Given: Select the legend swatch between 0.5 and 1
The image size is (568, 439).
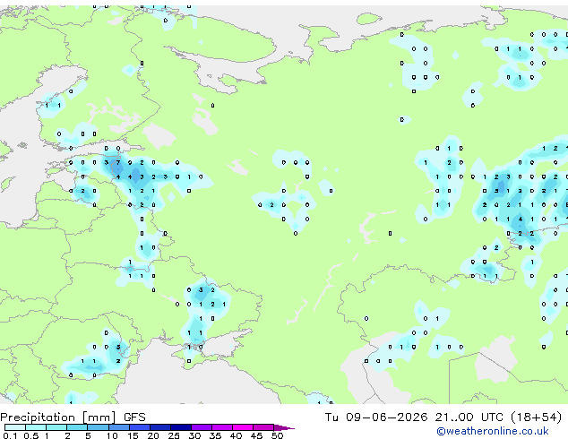Looking at the screenshot, I should click(36, 427).
